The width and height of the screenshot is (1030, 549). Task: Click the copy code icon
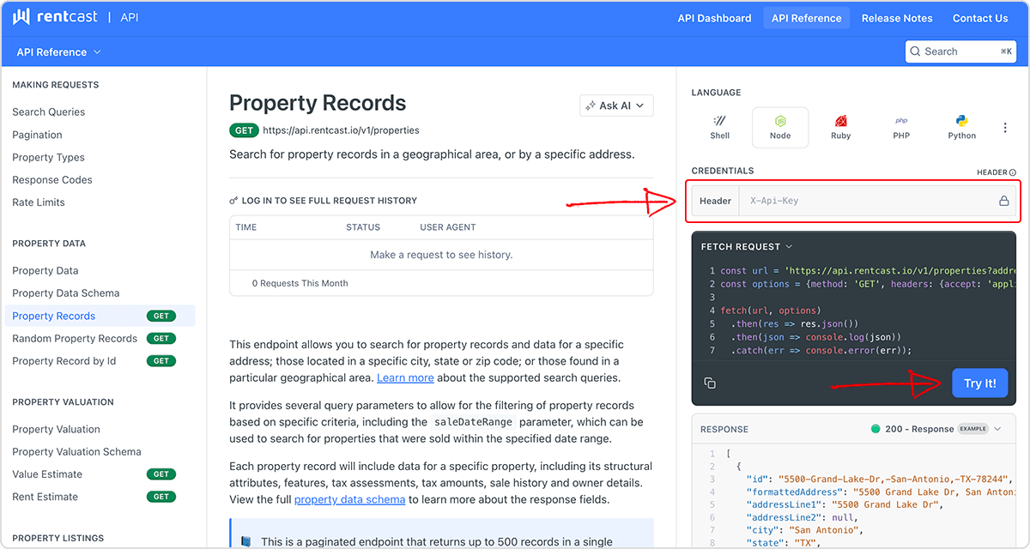710,383
